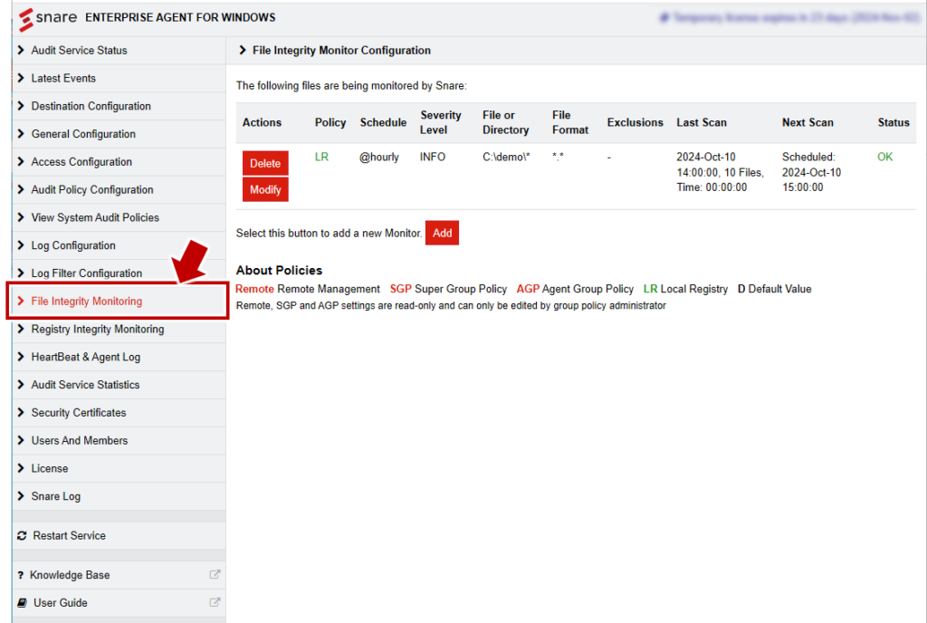Open Latest Events page
This screenshot has width=927, height=623.
[x=119, y=78]
